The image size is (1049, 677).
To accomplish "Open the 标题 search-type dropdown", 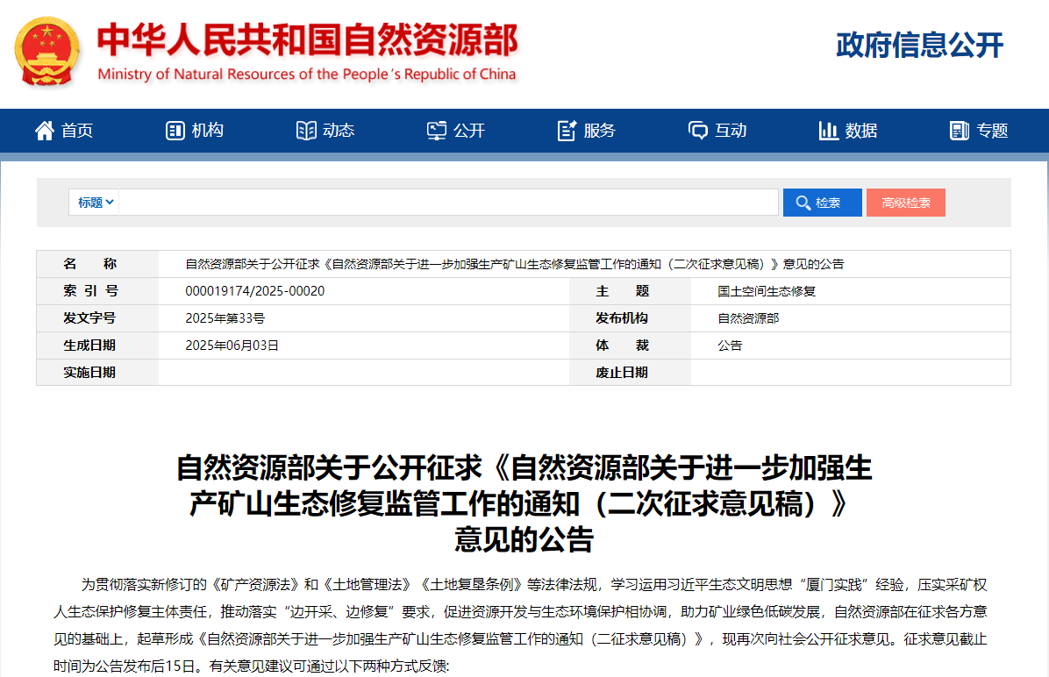I will [96, 203].
